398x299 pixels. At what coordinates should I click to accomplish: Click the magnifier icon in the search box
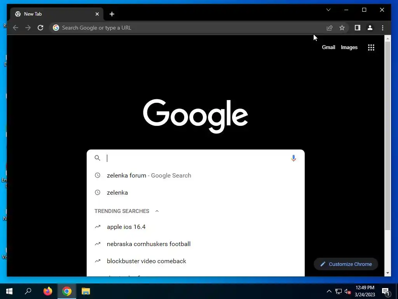pyautogui.click(x=97, y=158)
